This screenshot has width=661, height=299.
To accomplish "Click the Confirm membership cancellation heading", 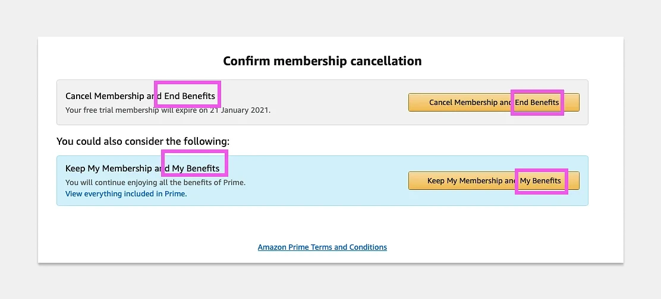I will tap(322, 61).
